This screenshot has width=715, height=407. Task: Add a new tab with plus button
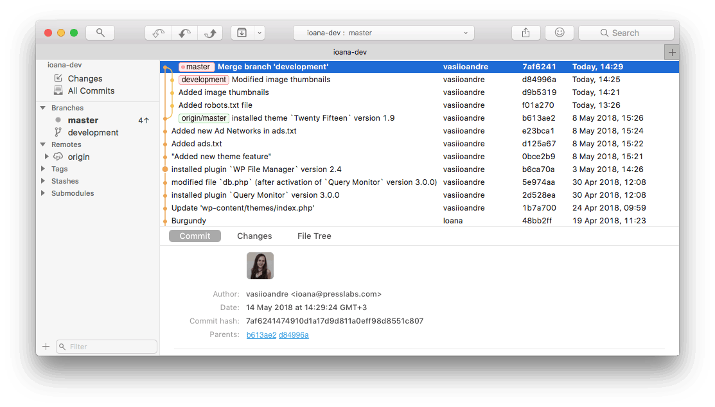click(672, 53)
